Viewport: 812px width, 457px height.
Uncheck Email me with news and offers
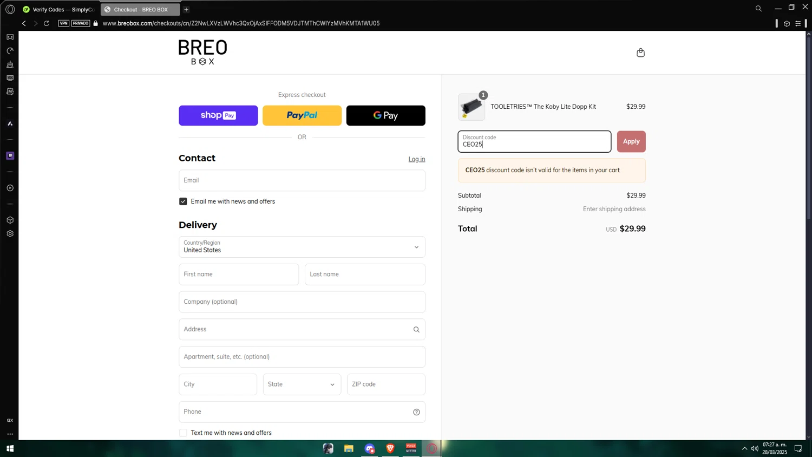(x=183, y=201)
